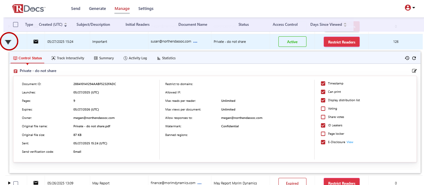The image size is (424, 185).
Task: Click Restrict Readers for the Important document
Action: tap(342, 42)
